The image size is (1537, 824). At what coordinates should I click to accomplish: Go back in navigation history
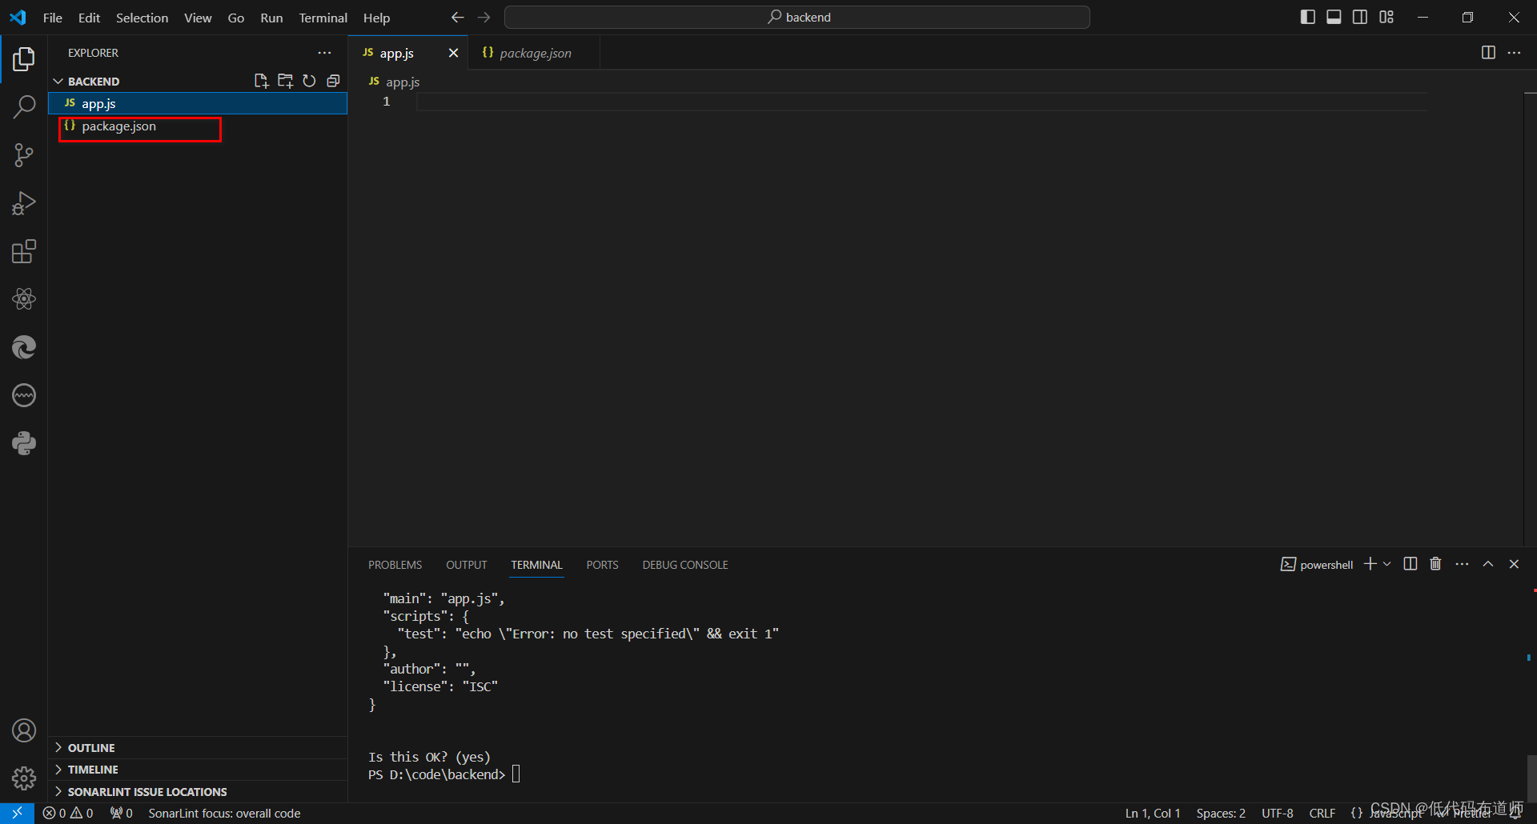[x=458, y=18]
